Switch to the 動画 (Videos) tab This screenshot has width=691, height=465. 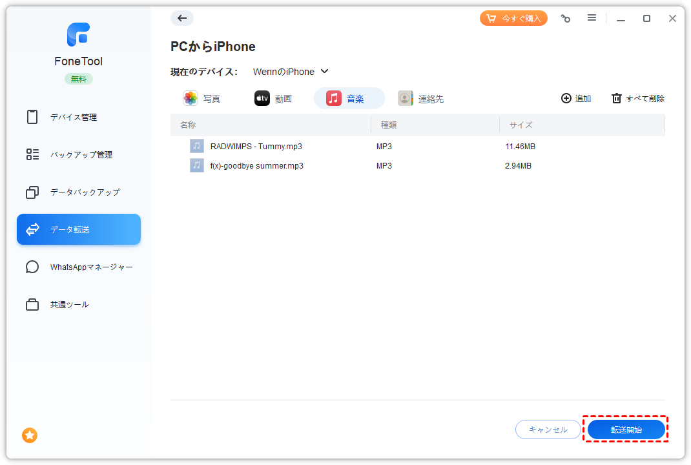click(273, 98)
